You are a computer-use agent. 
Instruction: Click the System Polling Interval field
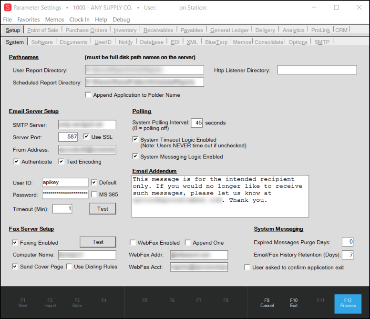pyautogui.click(x=197, y=123)
